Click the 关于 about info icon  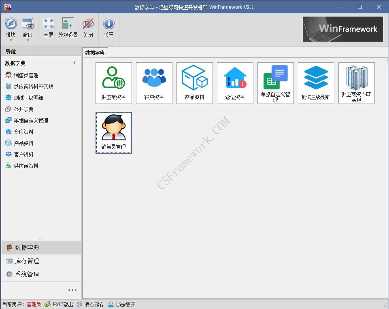click(108, 28)
